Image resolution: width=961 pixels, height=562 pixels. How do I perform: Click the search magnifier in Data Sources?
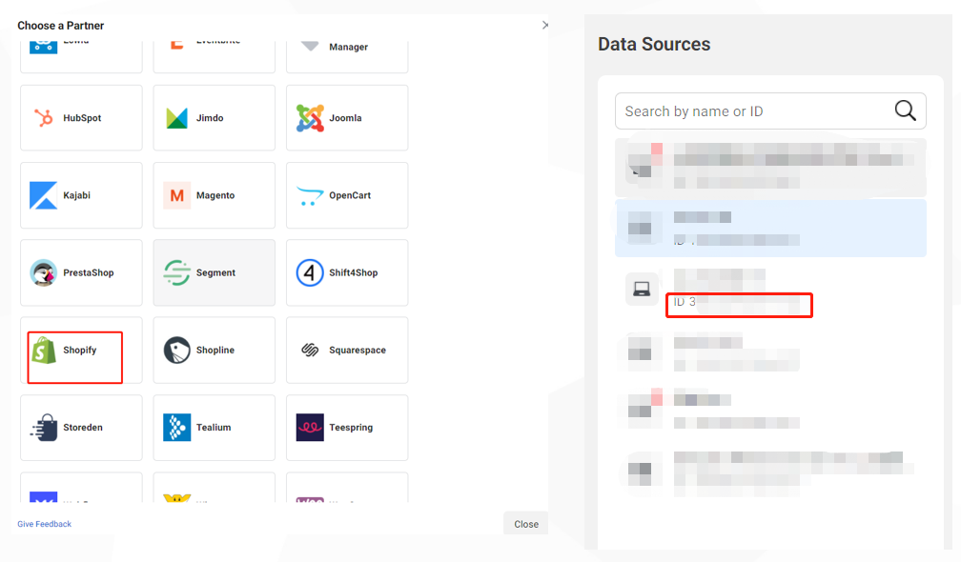[906, 110]
